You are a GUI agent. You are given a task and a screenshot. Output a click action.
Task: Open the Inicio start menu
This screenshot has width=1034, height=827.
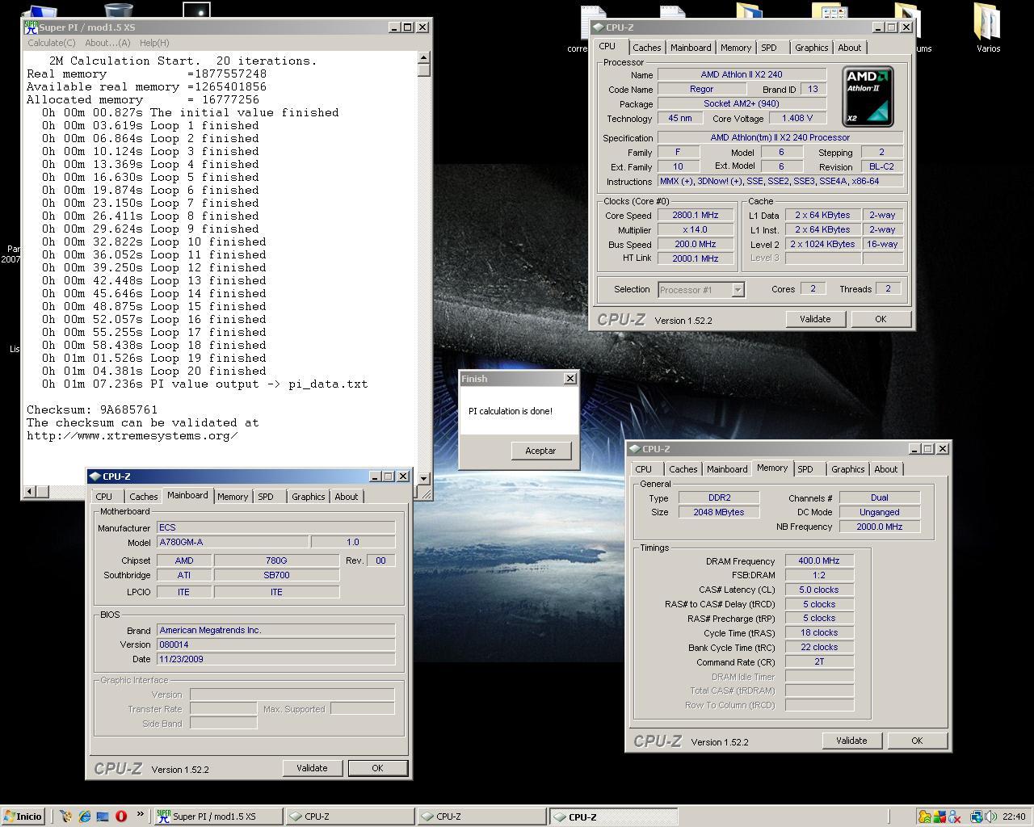23,817
